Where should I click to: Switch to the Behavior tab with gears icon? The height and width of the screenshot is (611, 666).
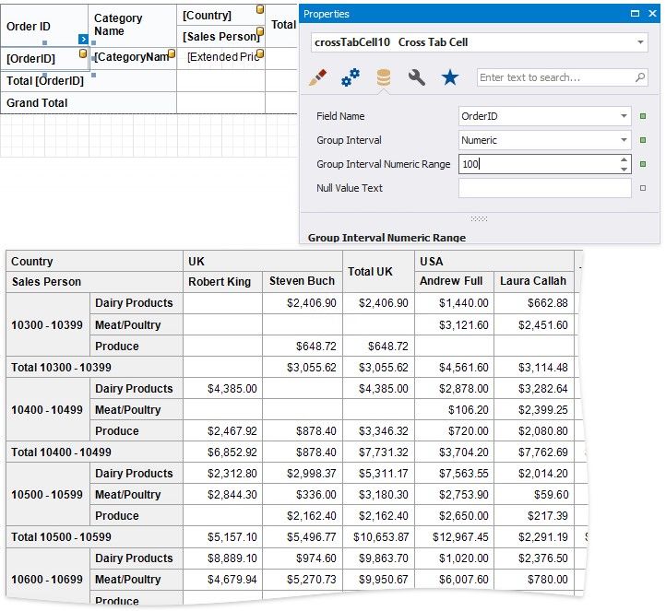click(x=351, y=78)
